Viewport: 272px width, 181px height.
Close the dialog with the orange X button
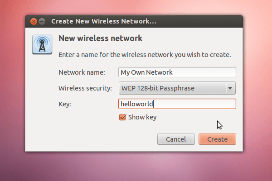(x=34, y=21)
